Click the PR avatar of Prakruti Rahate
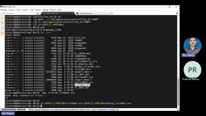The width and height of the screenshot is (206, 116). [192, 70]
